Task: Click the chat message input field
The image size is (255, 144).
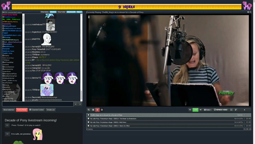Action: click(38, 104)
